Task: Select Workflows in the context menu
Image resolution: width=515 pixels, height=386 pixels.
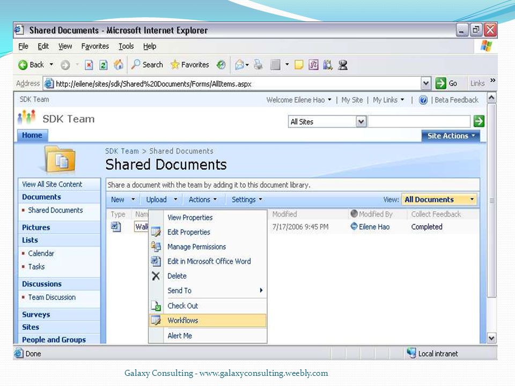Action: click(208, 321)
